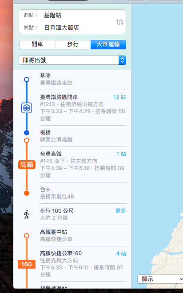Expand the 1 站 high-speed rail stops
Viewport: 183px width, 293px height.
[x=121, y=154]
